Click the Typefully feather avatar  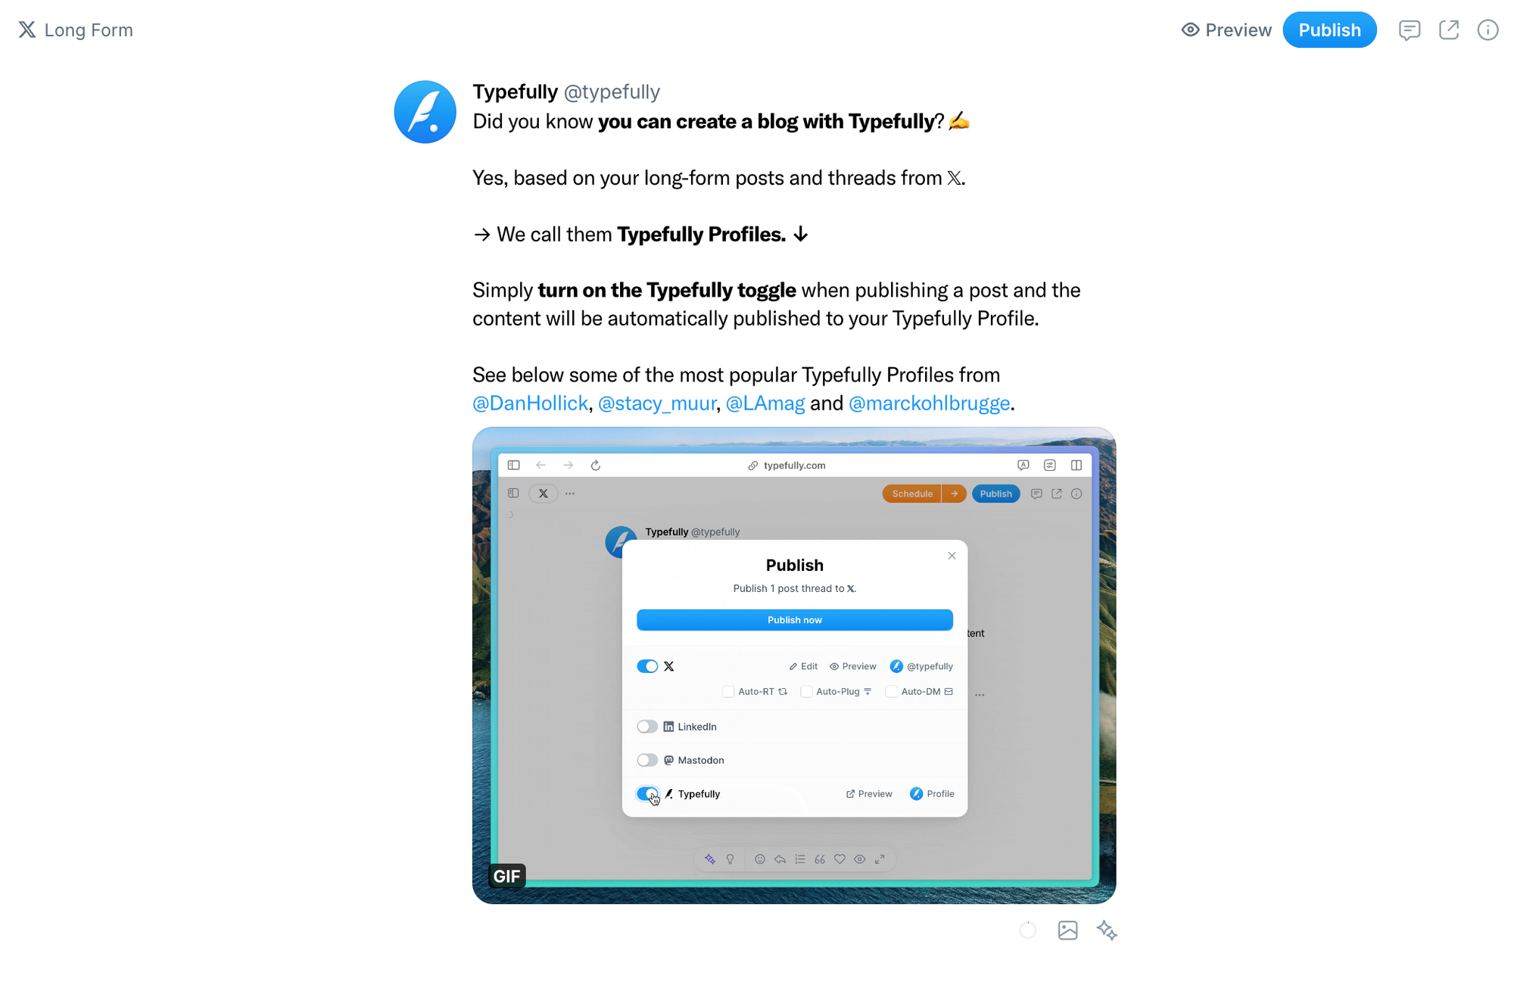click(x=425, y=112)
